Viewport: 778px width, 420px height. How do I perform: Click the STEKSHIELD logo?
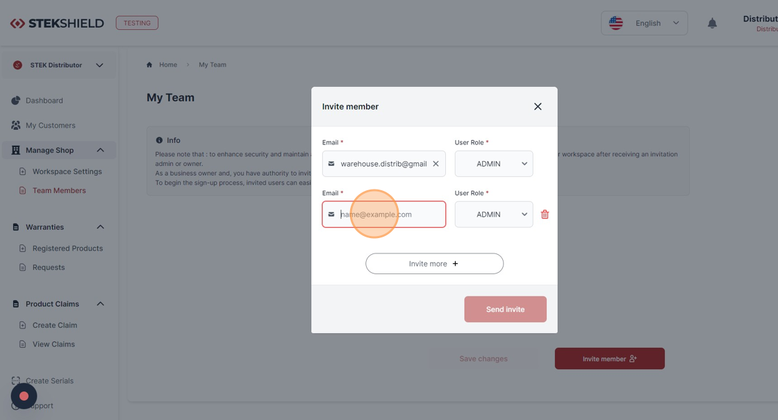click(x=57, y=24)
